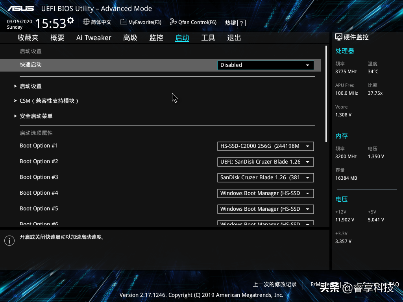The height and width of the screenshot is (302, 403).
Task: Click the 3200 MHz memory frequency
Action: click(346, 157)
